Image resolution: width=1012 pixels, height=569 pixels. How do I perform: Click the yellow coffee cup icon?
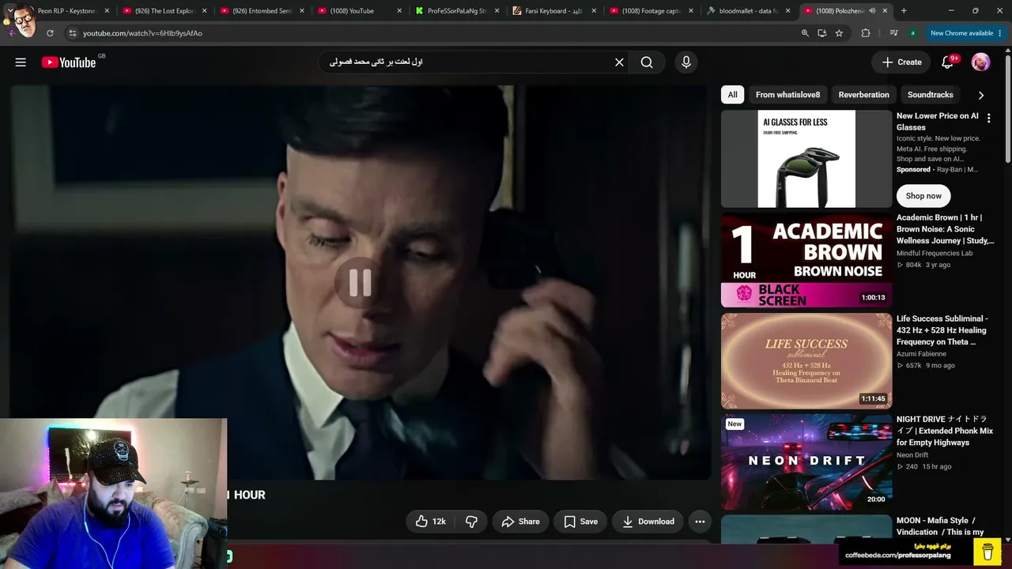click(x=987, y=552)
